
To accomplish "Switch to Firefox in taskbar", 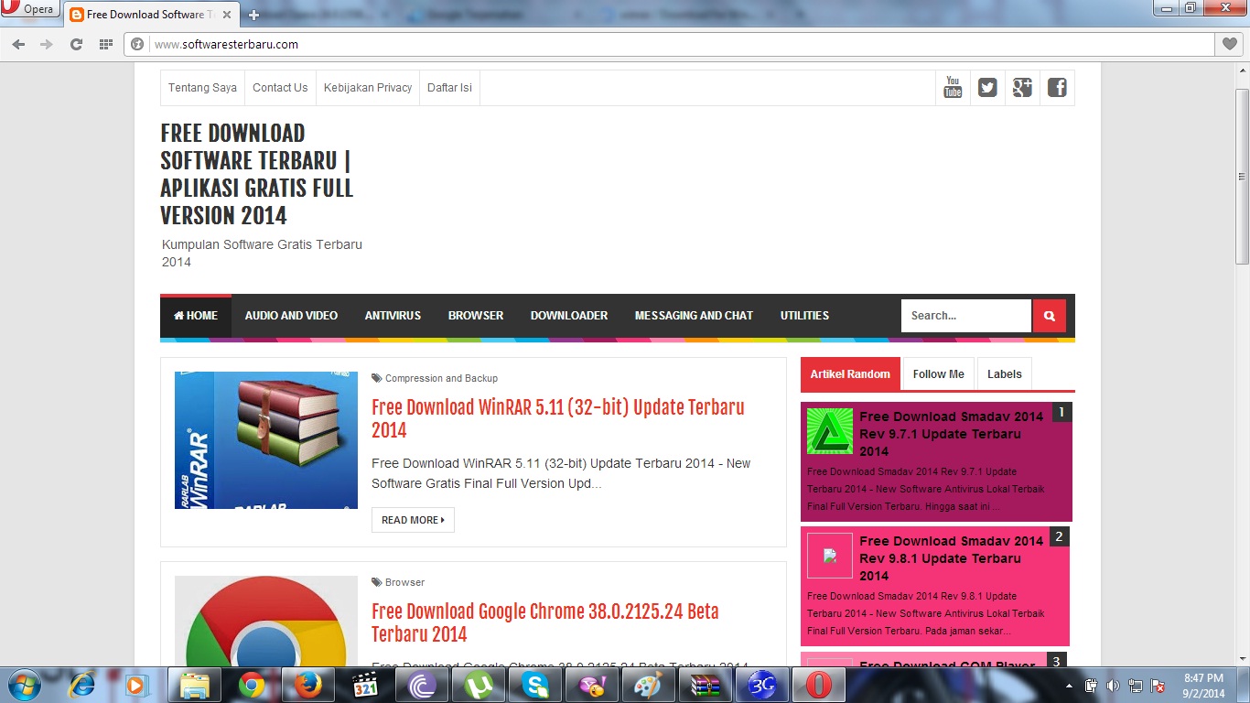I will click(309, 685).
